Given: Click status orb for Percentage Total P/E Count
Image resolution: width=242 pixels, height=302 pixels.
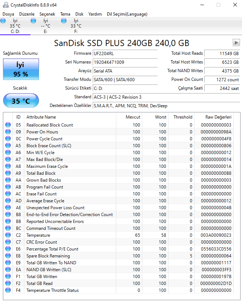Looking at the screenshot, I should click(x=8, y=249).
